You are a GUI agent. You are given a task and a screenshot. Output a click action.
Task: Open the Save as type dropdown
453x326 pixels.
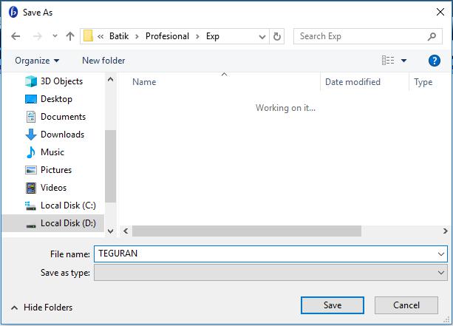[x=441, y=273]
